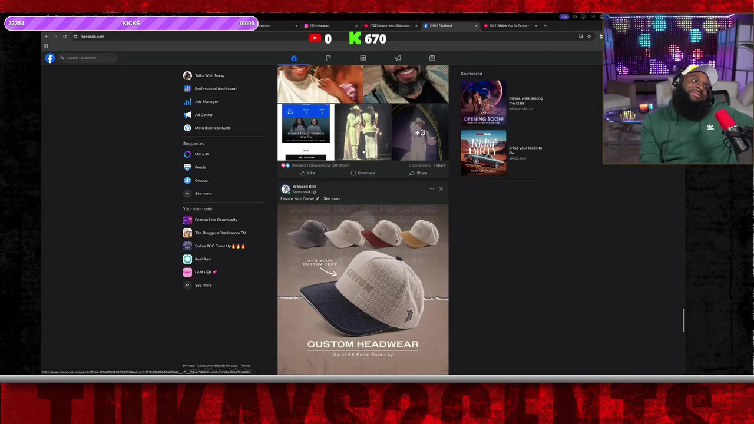Click the Feeds icon in sidebar
This screenshot has width=754, height=424.
(x=187, y=167)
